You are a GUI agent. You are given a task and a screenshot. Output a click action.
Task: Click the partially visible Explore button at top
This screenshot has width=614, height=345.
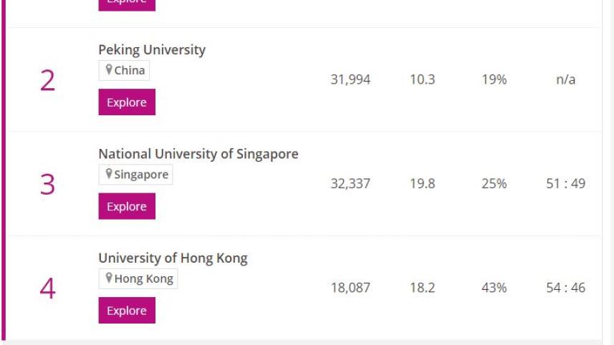point(127,4)
